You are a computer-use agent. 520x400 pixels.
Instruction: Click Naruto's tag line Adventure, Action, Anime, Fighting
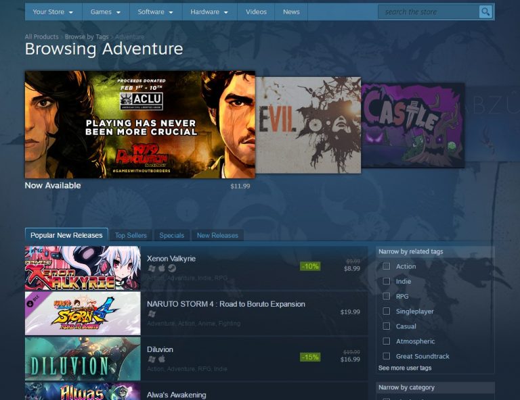point(194,324)
